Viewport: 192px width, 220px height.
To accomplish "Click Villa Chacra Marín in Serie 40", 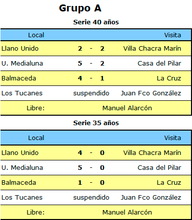I will (152, 49).
